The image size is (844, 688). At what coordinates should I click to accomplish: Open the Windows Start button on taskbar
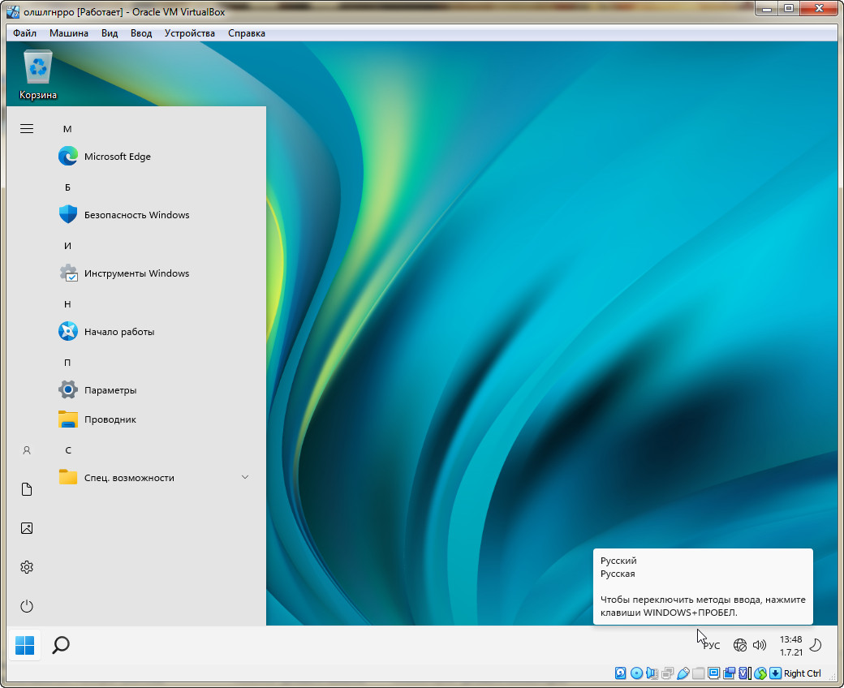(25, 645)
